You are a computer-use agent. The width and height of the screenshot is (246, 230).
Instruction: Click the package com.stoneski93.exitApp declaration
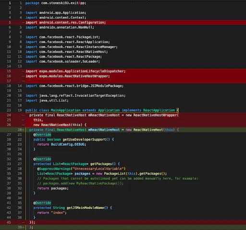coord(56,3)
